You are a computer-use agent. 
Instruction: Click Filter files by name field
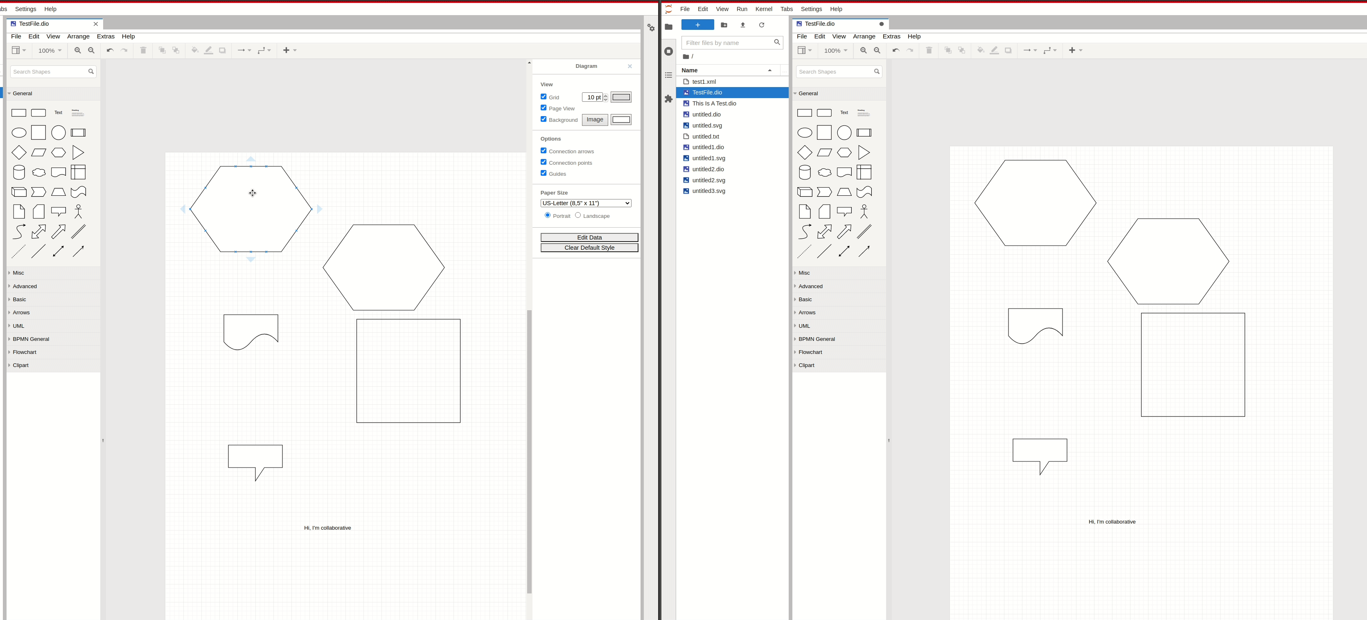[732, 43]
